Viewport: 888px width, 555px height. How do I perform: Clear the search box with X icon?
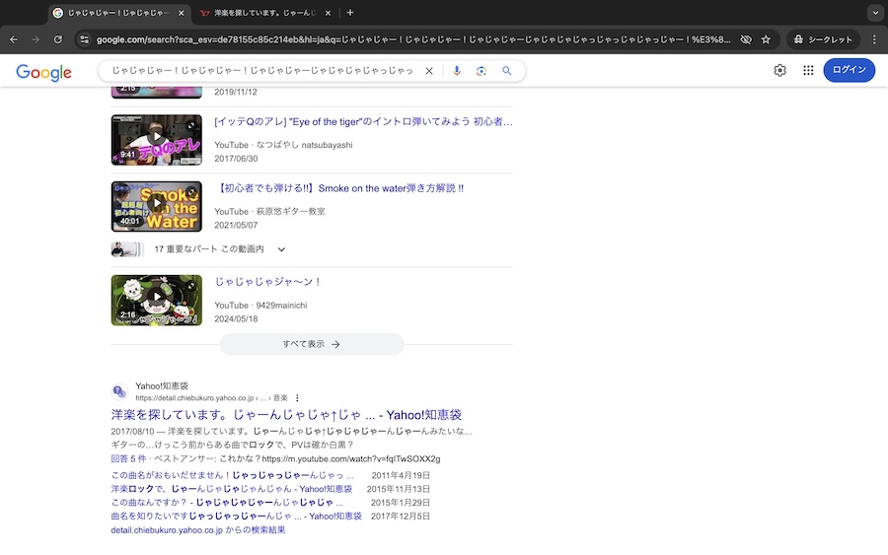tap(429, 71)
